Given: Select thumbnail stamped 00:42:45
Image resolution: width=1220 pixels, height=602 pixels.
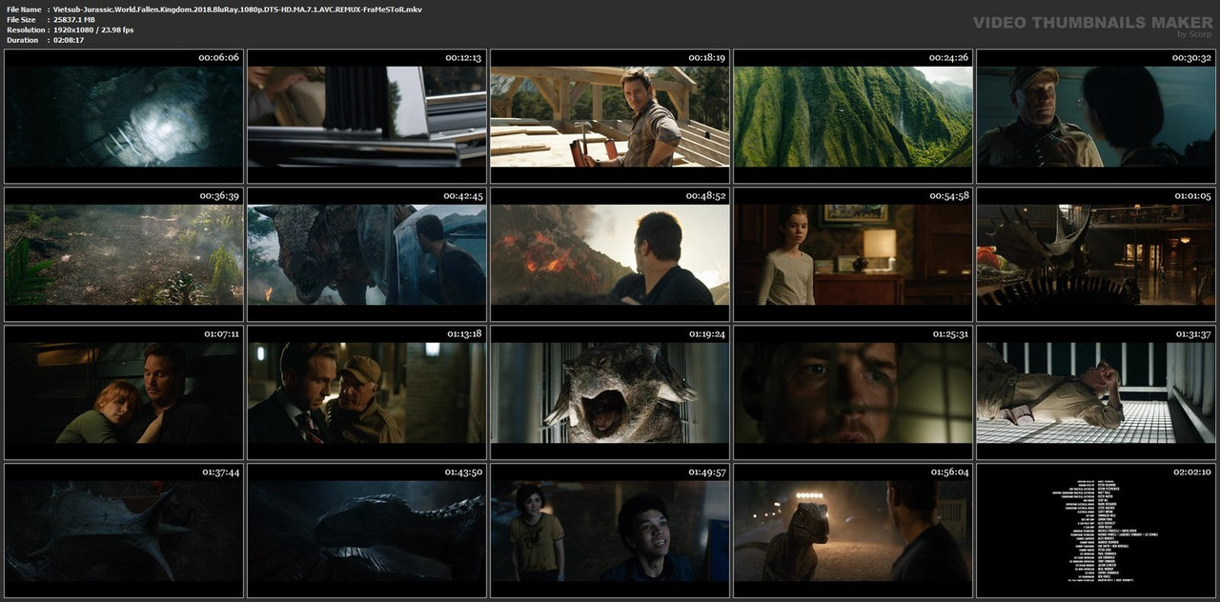Looking at the screenshot, I should (367, 254).
